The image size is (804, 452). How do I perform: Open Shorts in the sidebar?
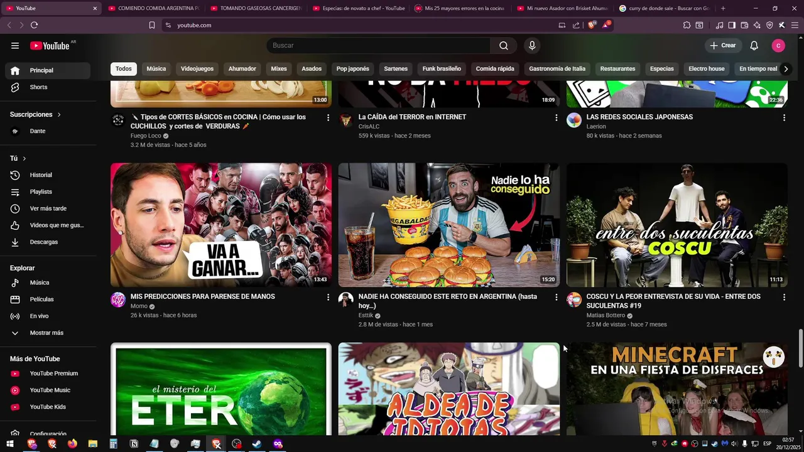(48, 87)
